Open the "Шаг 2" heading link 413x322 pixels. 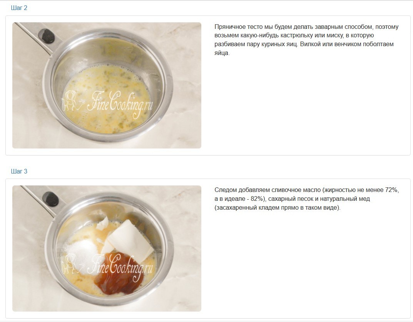(x=19, y=8)
